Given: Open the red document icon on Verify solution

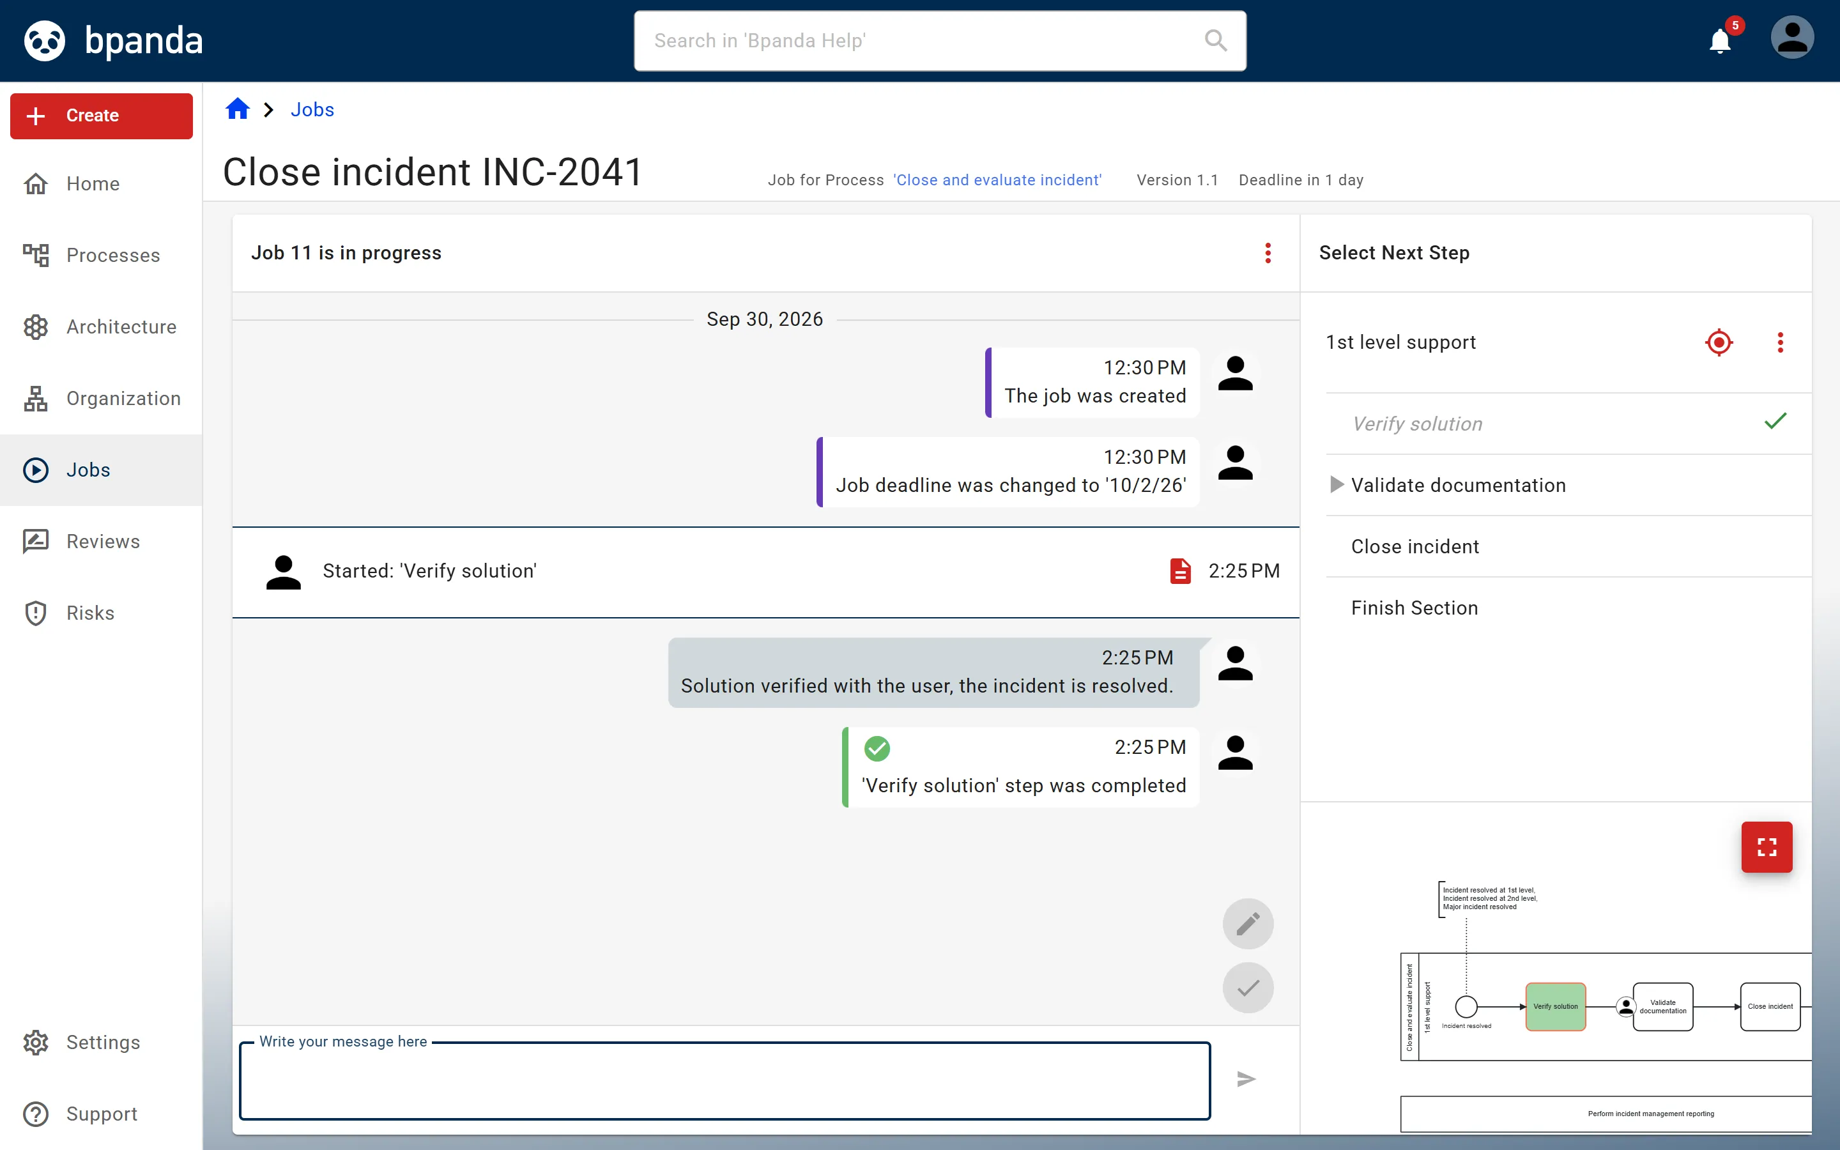Looking at the screenshot, I should point(1180,571).
